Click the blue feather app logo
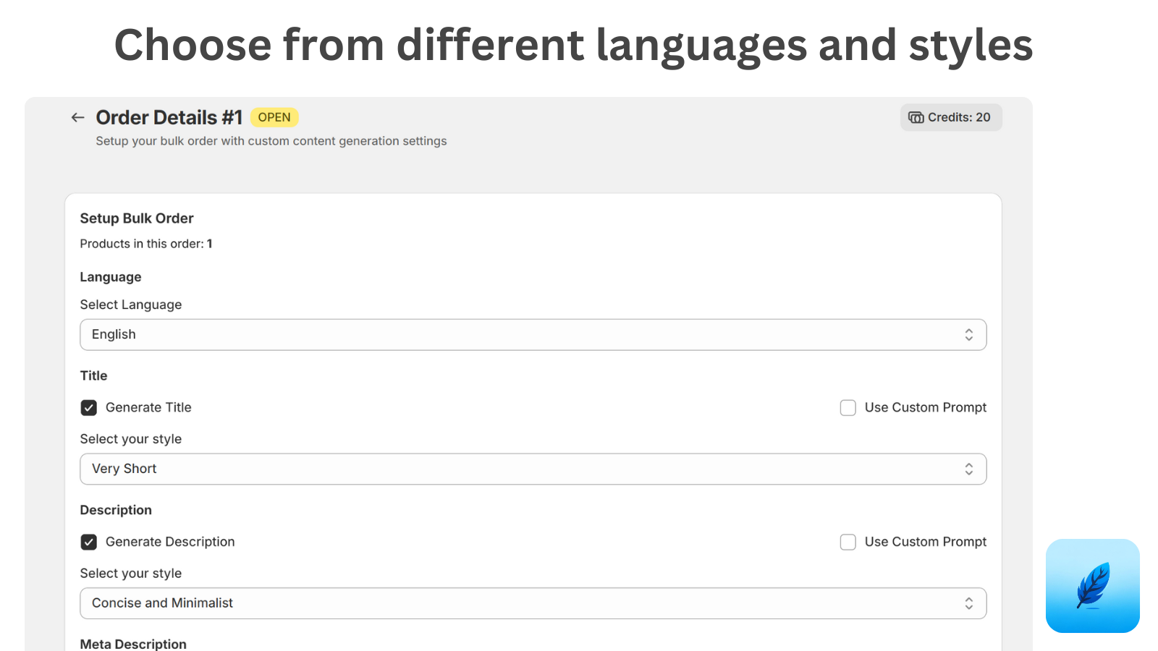The image size is (1158, 651). [1092, 585]
